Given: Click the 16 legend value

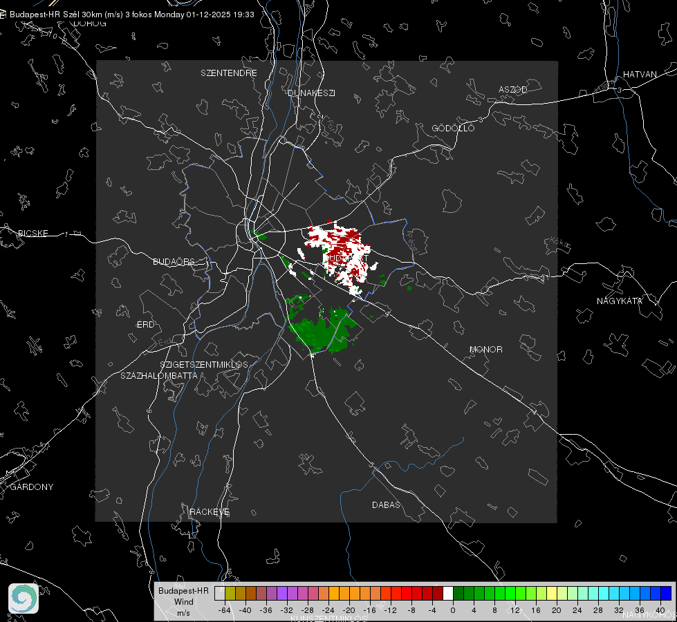Looking at the screenshot, I should pyautogui.click(x=536, y=610).
